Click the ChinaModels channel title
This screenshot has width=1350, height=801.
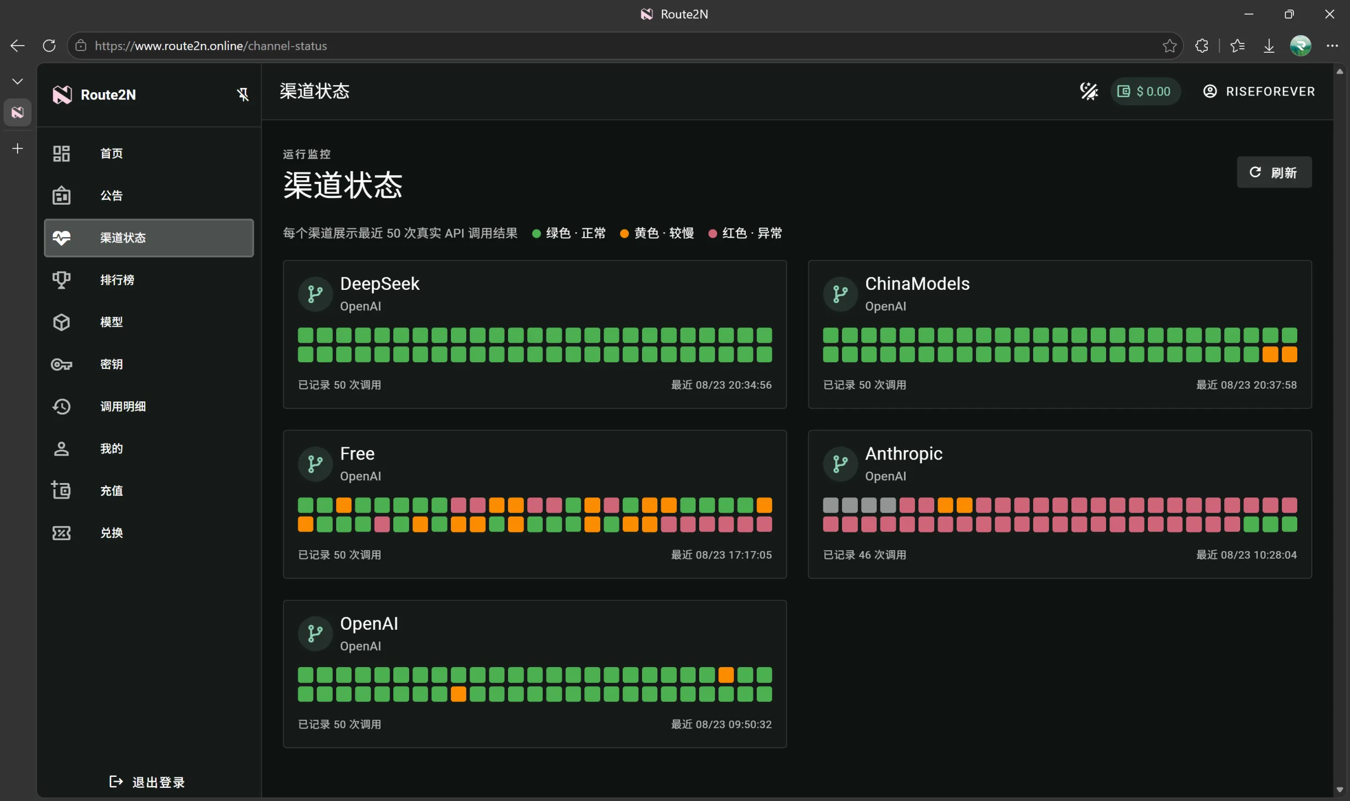click(x=917, y=284)
